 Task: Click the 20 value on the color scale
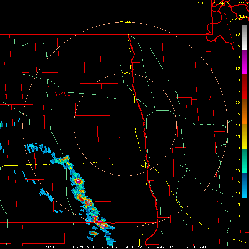tap(238, 171)
